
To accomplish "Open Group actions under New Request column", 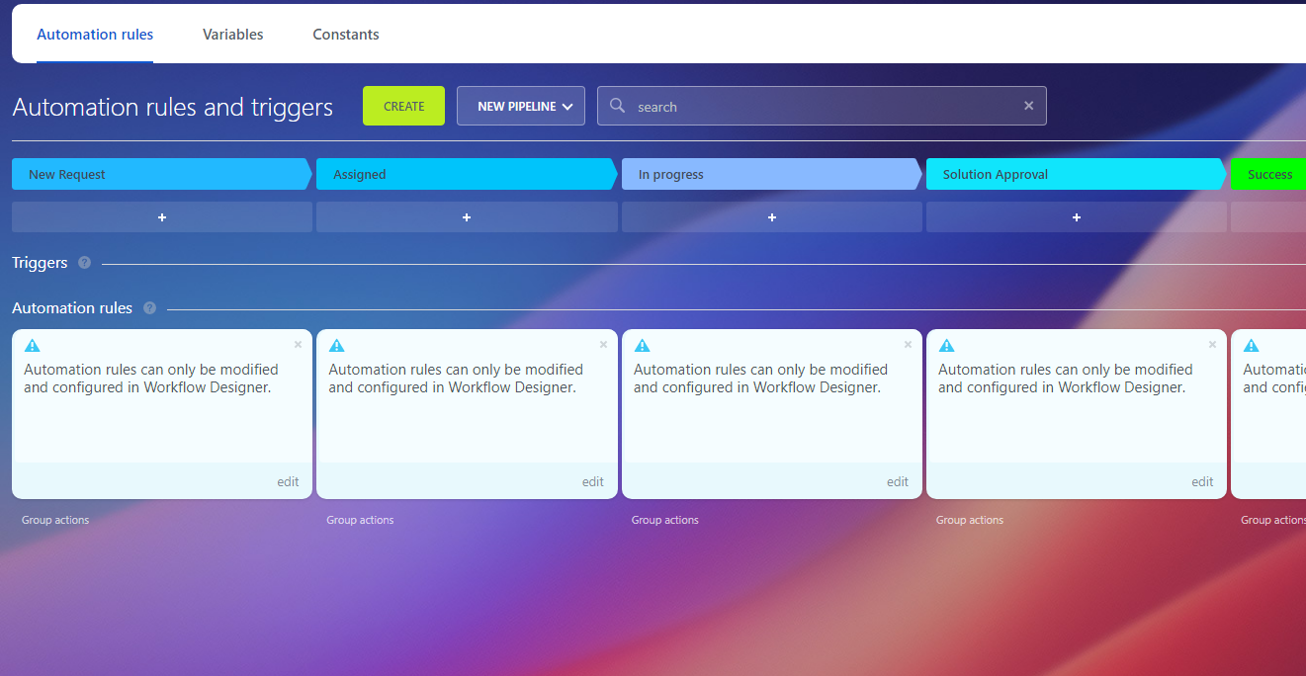I will [x=55, y=520].
